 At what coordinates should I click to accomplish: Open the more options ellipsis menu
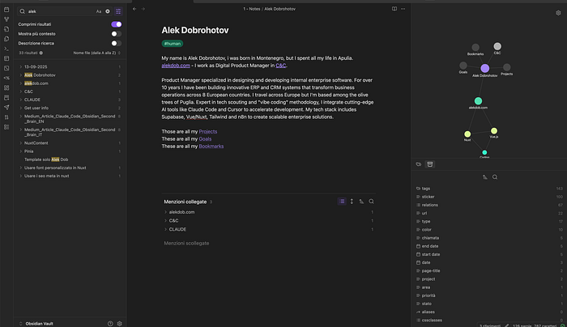pos(403,9)
